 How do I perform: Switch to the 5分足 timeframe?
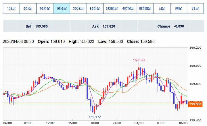[x=28, y=9]
